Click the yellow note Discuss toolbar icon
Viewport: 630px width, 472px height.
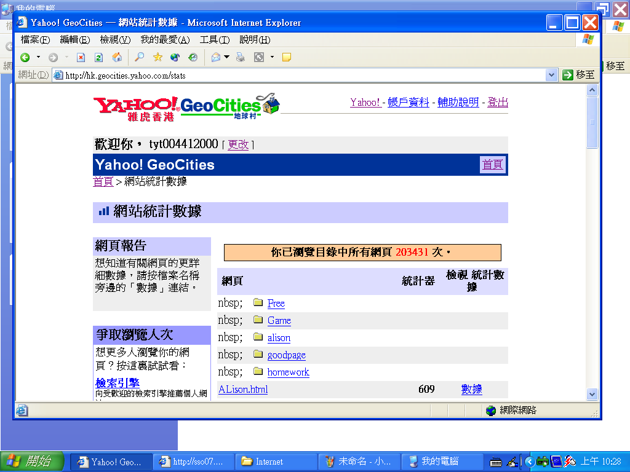click(x=287, y=57)
